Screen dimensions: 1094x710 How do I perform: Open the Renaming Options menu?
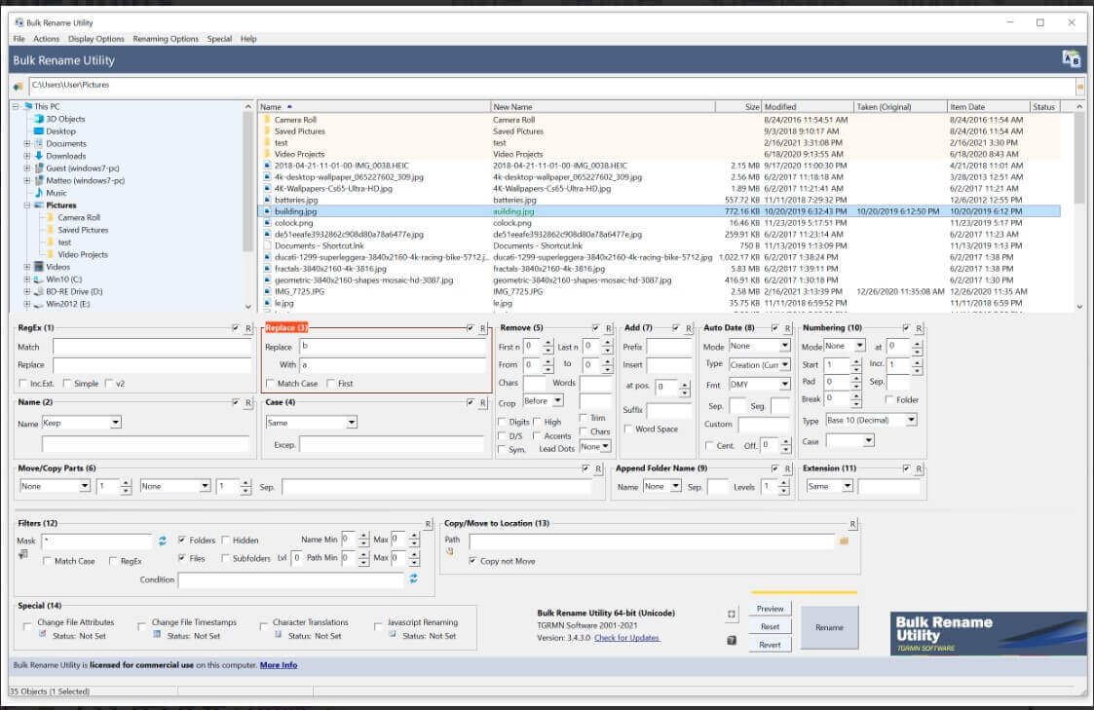pyautogui.click(x=166, y=39)
